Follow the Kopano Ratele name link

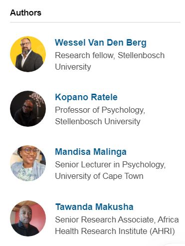pos(86,97)
